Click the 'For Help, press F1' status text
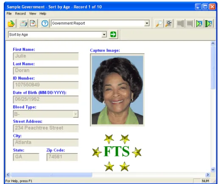This screenshot has width=218, height=184. click(x=19, y=181)
